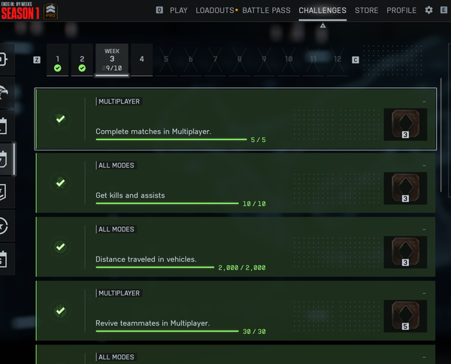Click checkmark on Revive teammates in Multiplayer
The height and width of the screenshot is (364, 451).
pyautogui.click(x=61, y=311)
